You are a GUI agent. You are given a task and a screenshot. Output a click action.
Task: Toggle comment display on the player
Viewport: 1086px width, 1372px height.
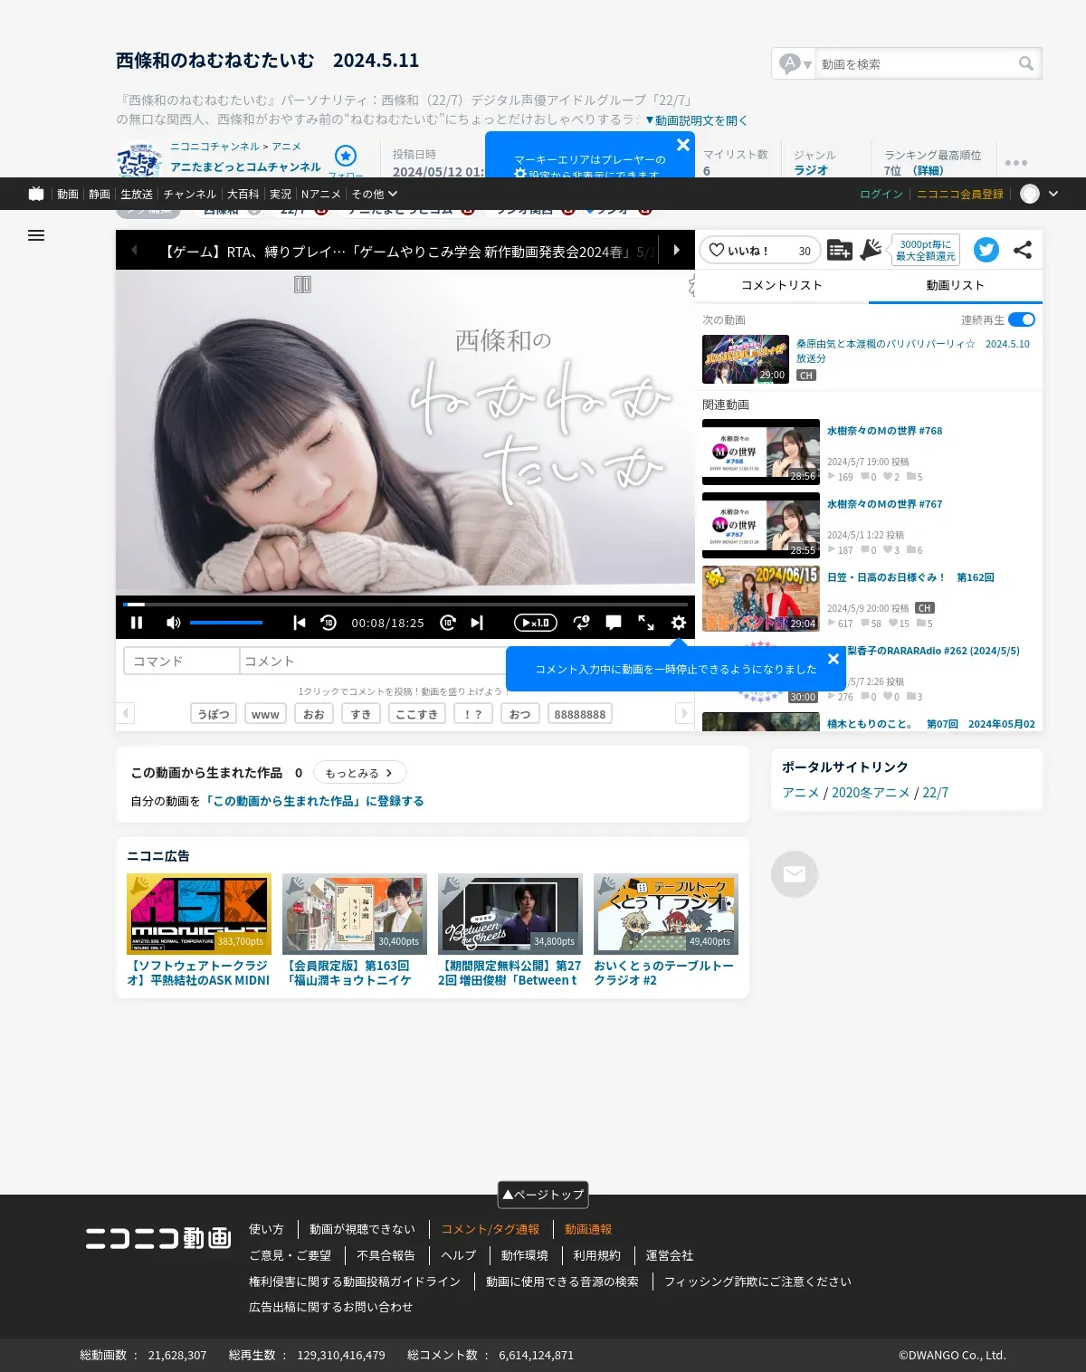pyautogui.click(x=614, y=623)
